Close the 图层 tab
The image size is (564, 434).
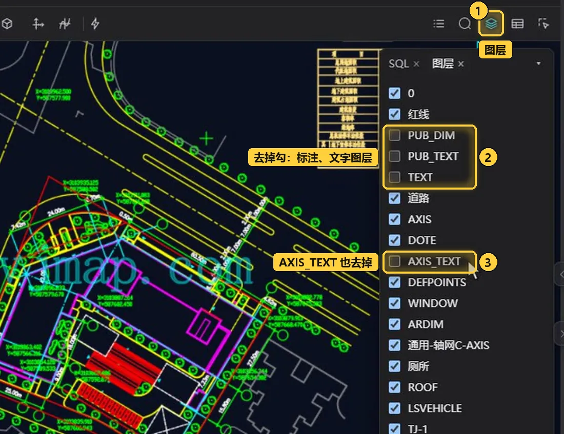tap(461, 64)
